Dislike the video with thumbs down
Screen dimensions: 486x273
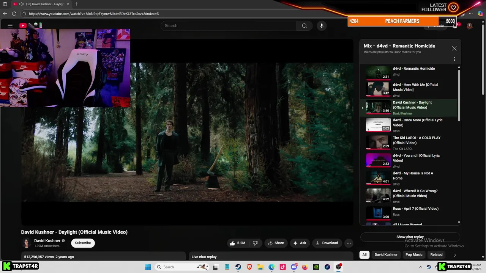coord(255,243)
